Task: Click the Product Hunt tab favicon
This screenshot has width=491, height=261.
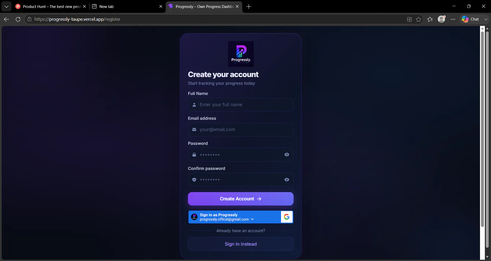Action: (18, 6)
